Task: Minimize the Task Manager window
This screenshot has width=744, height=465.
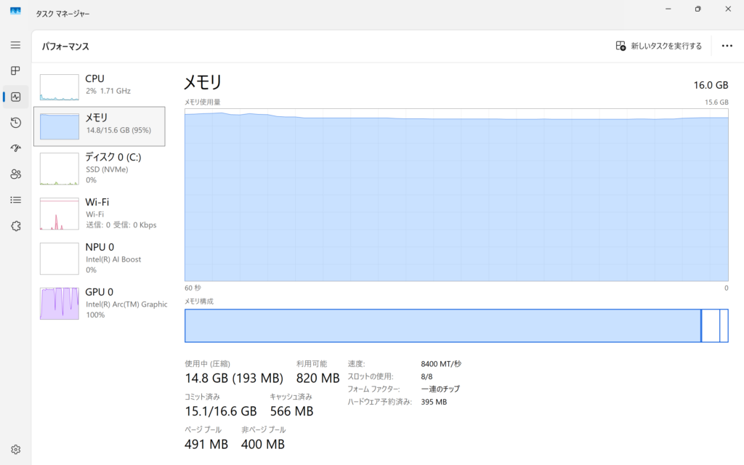Action: click(668, 9)
